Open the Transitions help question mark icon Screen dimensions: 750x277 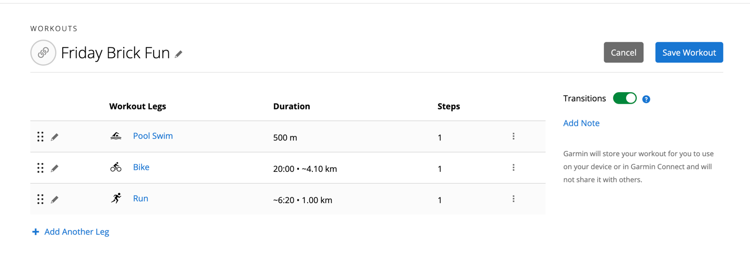646,99
